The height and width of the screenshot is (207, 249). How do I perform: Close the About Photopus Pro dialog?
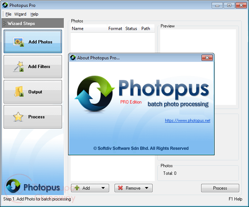[x=207, y=58]
